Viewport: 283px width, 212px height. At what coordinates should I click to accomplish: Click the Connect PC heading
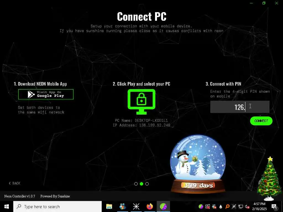142,17
